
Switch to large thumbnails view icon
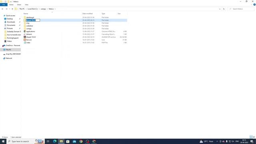pyautogui.click(x=254, y=137)
